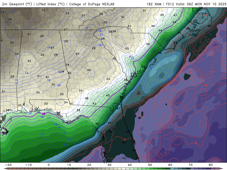Click the red -2 lifted index label
Image resolution: width=227 pixels, height=170 pixels.
click(x=205, y=15)
